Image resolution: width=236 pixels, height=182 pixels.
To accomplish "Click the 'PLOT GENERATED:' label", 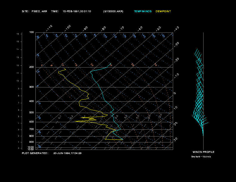I will coord(35,153).
